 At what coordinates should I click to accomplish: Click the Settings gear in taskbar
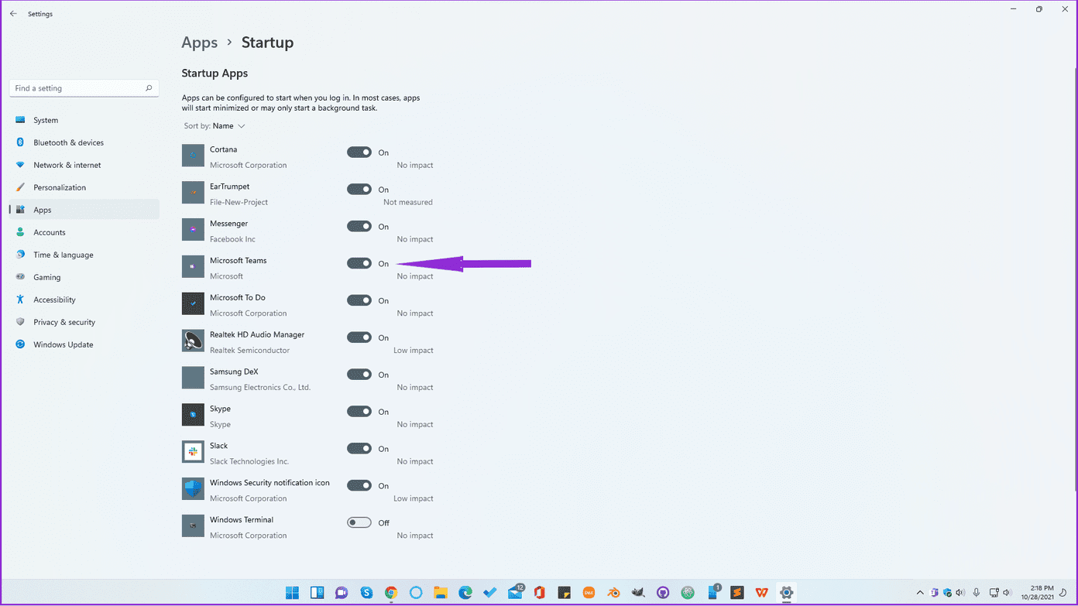click(x=787, y=593)
